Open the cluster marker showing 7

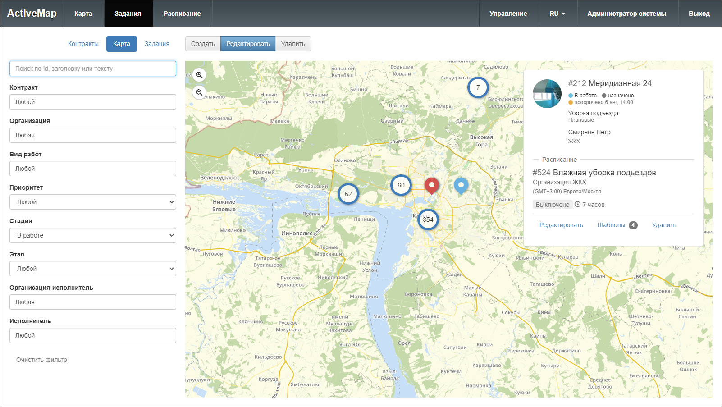(x=478, y=87)
